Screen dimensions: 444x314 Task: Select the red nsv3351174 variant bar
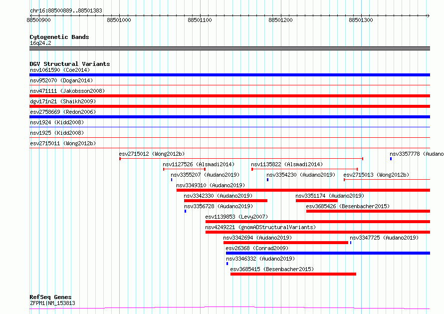317,201
